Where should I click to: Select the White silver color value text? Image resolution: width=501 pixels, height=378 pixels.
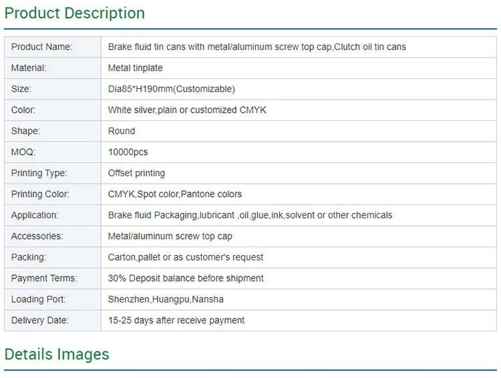[187, 110]
